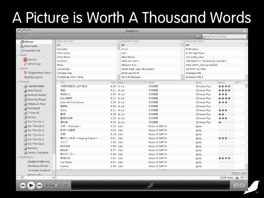Screen dimensions: 264x198
Task: Open the Genius playlist
Action: pos(30,117)
